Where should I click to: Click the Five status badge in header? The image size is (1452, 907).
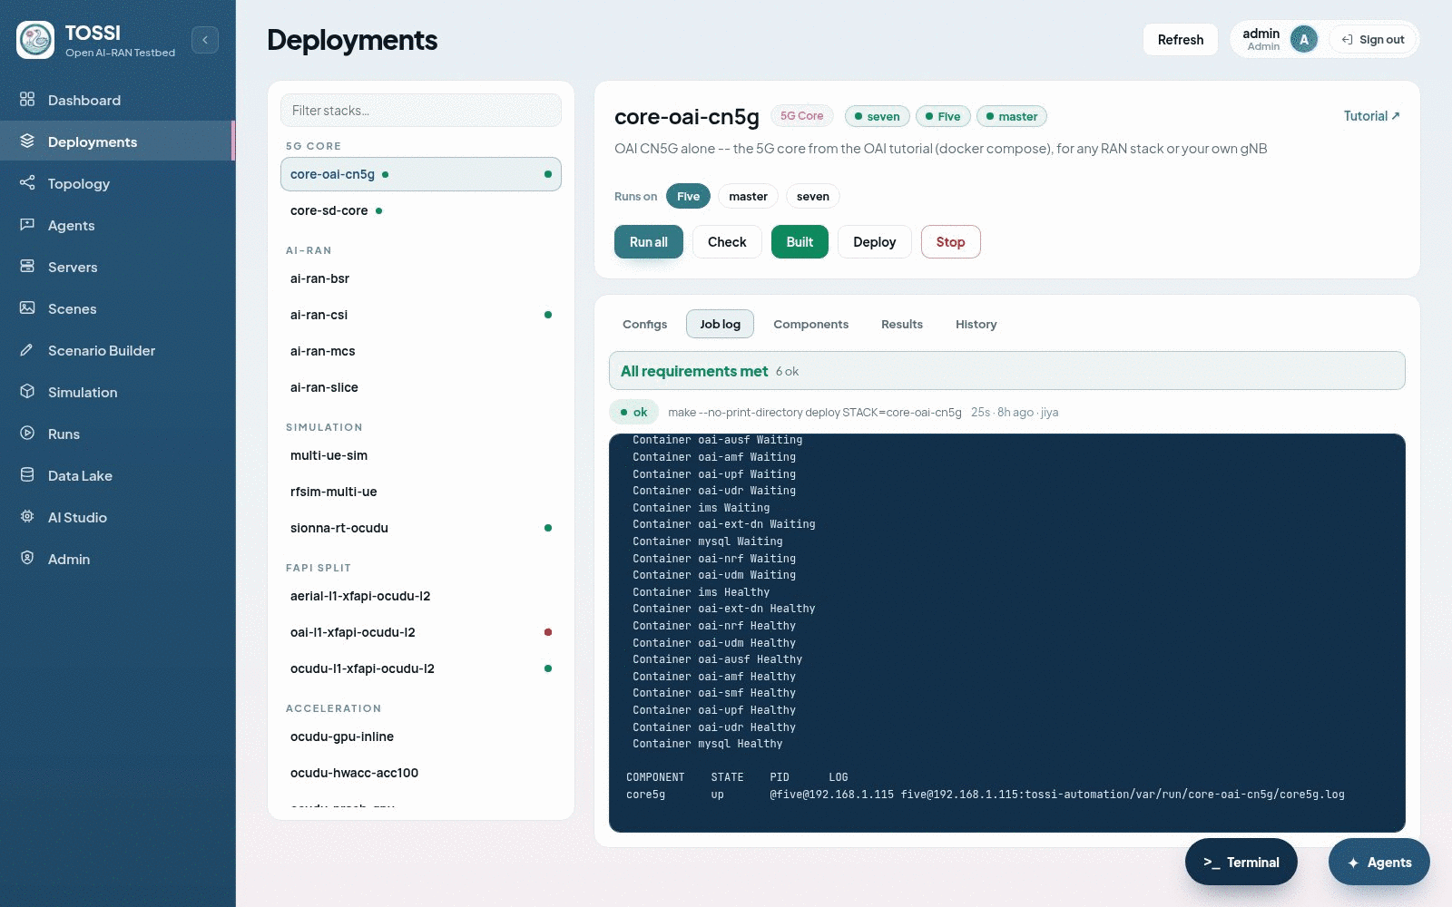[x=943, y=116]
